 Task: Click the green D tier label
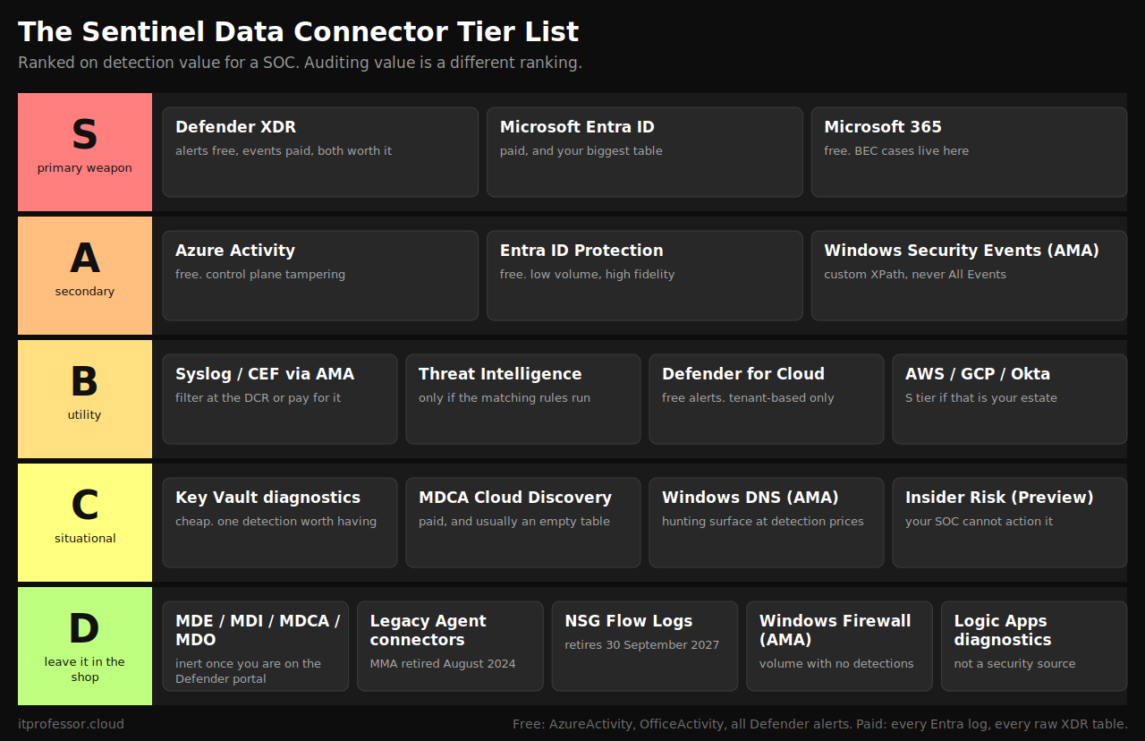click(x=85, y=646)
